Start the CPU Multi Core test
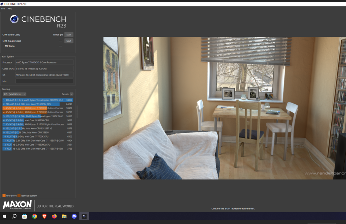 [x=69, y=35]
